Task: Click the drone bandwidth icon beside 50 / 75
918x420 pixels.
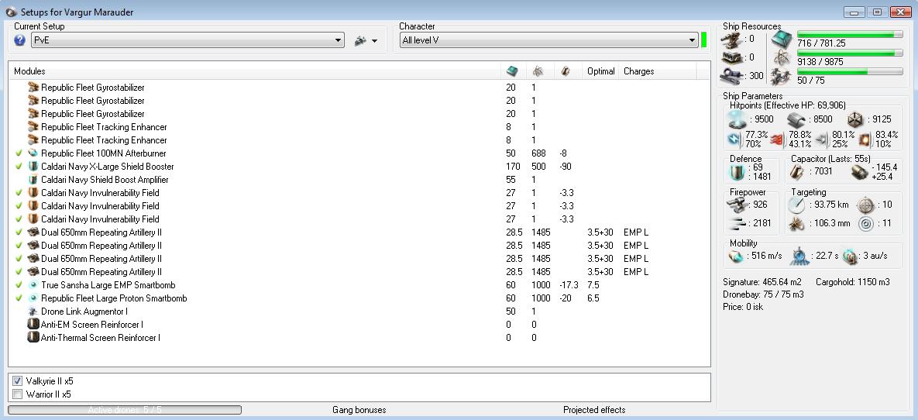Action: (x=782, y=76)
